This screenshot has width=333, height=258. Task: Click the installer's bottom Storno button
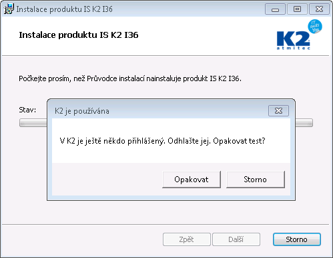[297, 239]
